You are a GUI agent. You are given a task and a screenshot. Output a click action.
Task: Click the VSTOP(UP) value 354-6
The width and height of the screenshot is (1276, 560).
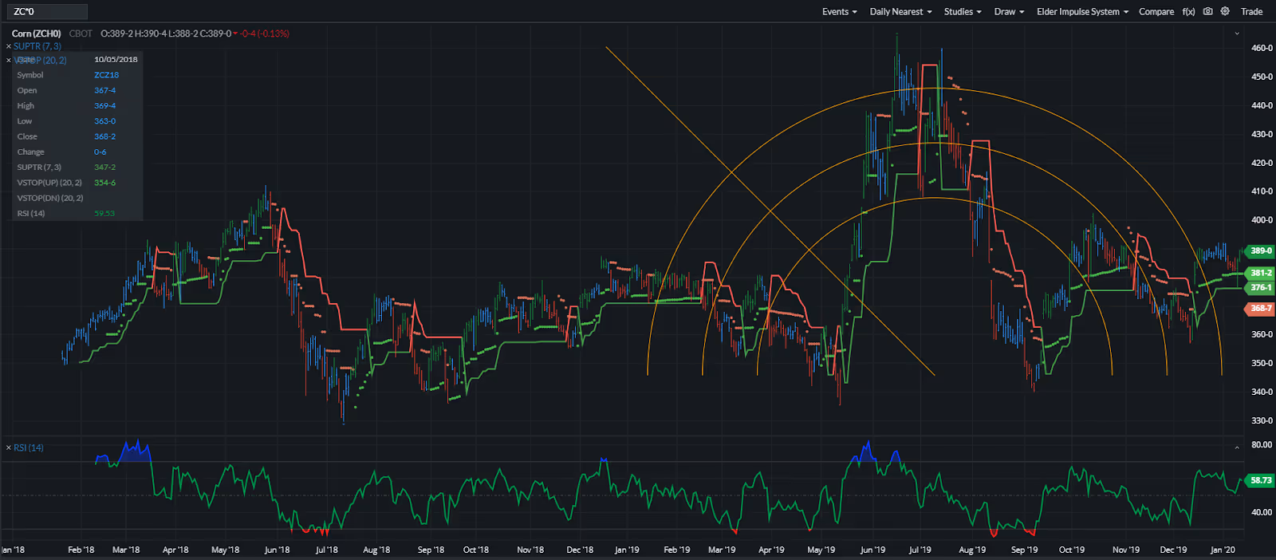coord(104,183)
